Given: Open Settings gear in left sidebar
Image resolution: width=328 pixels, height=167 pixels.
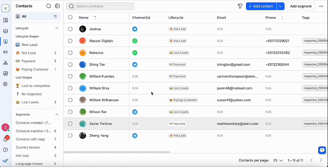Looking at the screenshot, I should [x=5, y=84].
